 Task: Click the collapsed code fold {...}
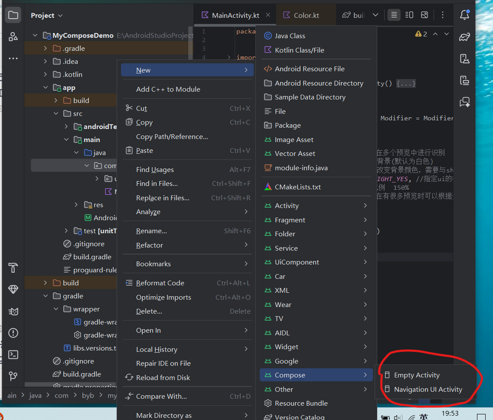pyautogui.click(x=406, y=83)
